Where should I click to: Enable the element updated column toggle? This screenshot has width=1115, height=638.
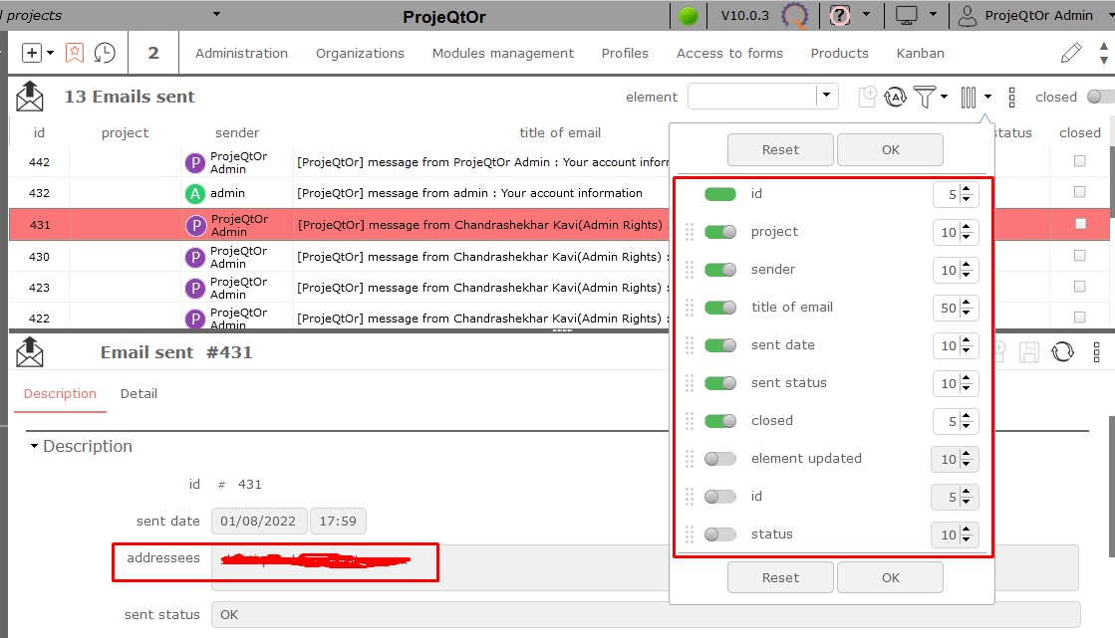[720, 458]
